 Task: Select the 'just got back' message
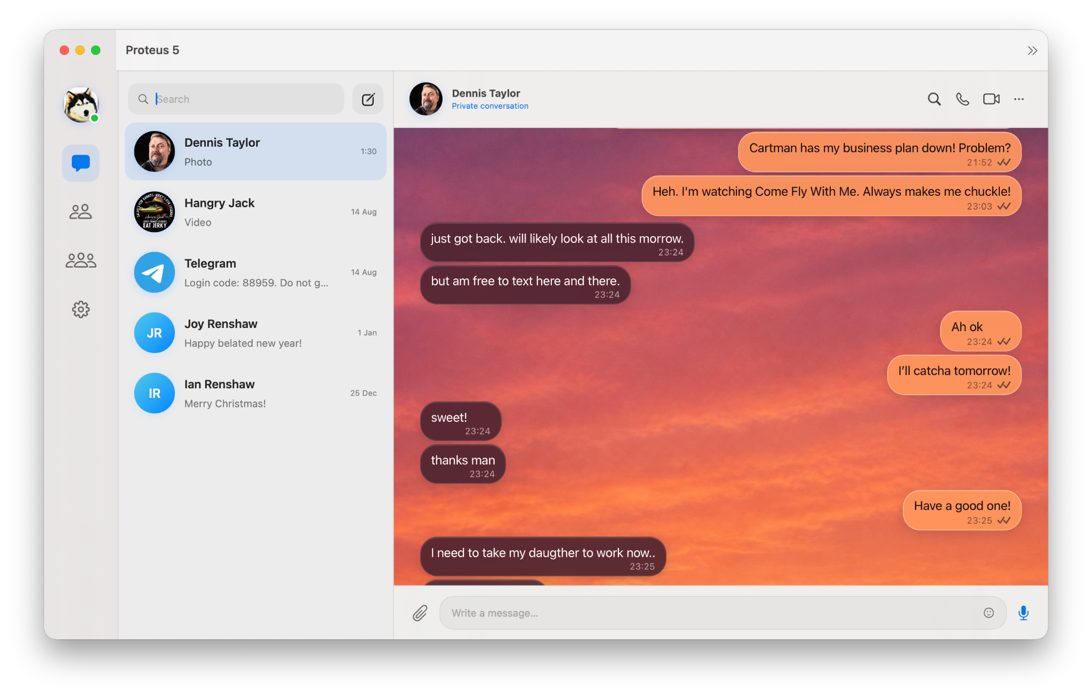click(557, 243)
